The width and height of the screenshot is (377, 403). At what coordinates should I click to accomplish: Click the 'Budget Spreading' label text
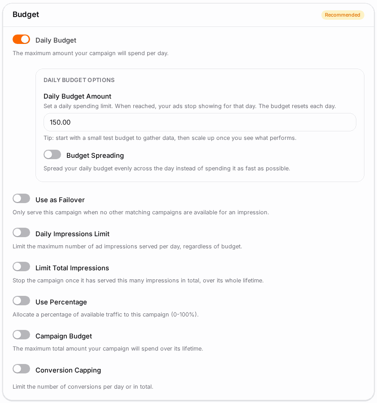tap(95, 156)
